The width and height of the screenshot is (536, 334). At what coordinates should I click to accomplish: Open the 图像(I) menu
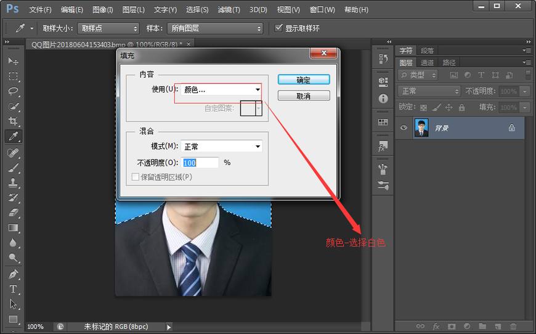pos(102,10)
